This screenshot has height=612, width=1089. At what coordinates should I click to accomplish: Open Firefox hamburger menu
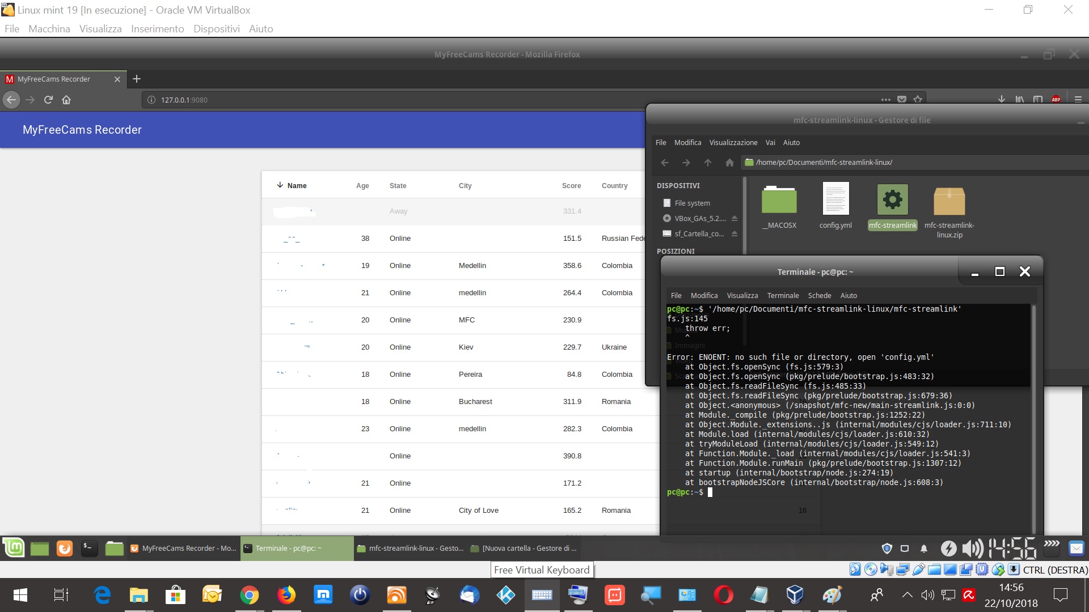pyautogui.click(x=1078, y=100)
